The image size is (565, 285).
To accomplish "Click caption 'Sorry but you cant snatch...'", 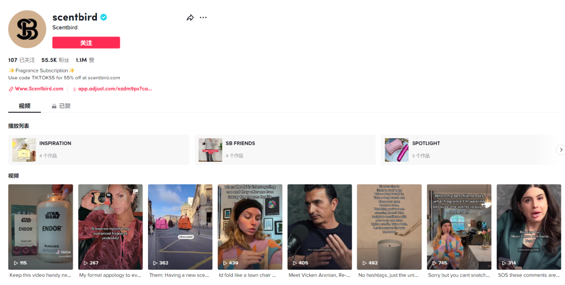I will tap(459, 275).
